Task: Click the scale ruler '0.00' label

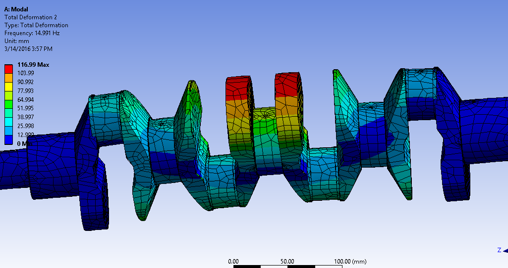Action: point(233,262)
